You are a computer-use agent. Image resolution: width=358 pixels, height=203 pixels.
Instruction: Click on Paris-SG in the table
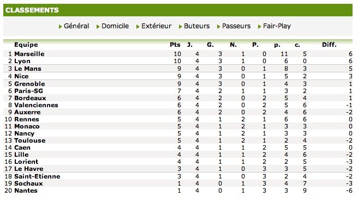[28, 91]
